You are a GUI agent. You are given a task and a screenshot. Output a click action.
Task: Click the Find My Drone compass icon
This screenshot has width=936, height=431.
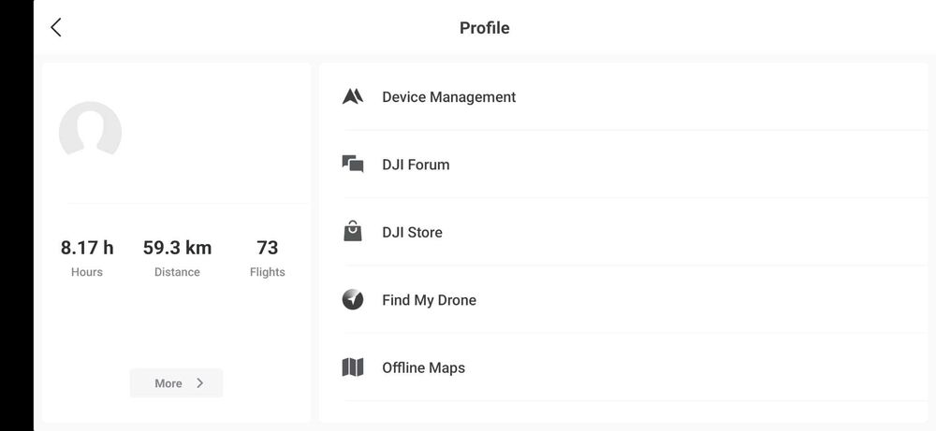[x=353, y=300]
